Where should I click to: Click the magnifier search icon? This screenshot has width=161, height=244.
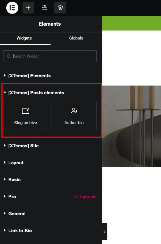9,56
